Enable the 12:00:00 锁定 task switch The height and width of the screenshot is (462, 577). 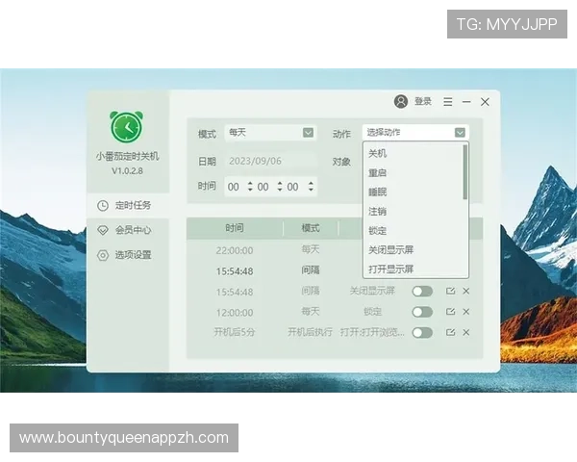[422, 312]
